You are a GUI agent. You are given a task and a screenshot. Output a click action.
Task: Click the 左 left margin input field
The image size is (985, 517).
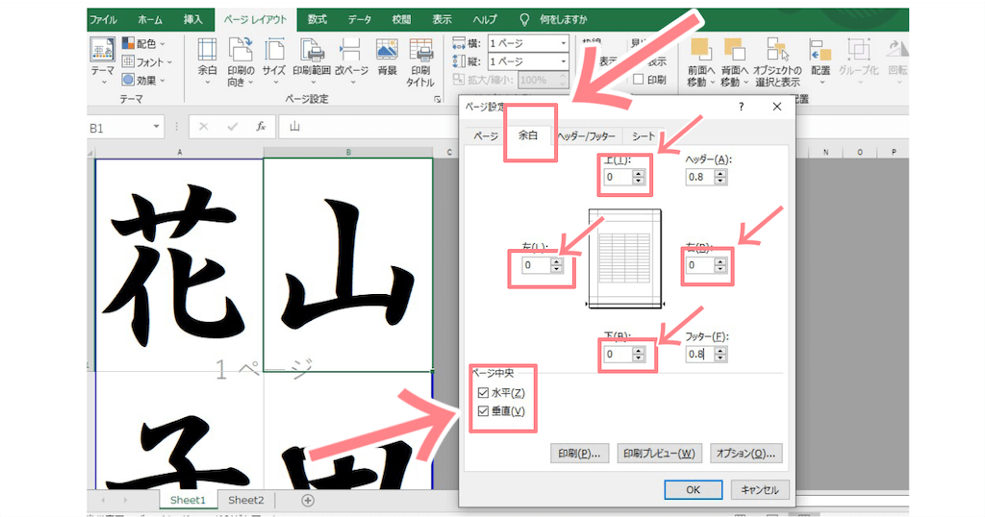point(536,265)
